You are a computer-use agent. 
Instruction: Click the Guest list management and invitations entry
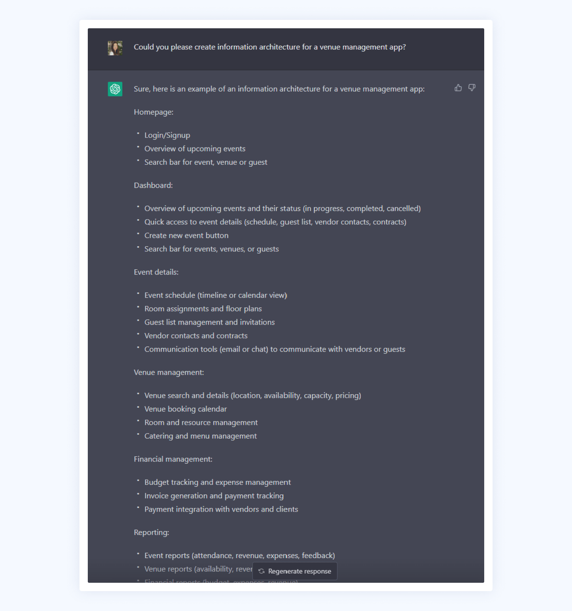[x=209, y=322]
